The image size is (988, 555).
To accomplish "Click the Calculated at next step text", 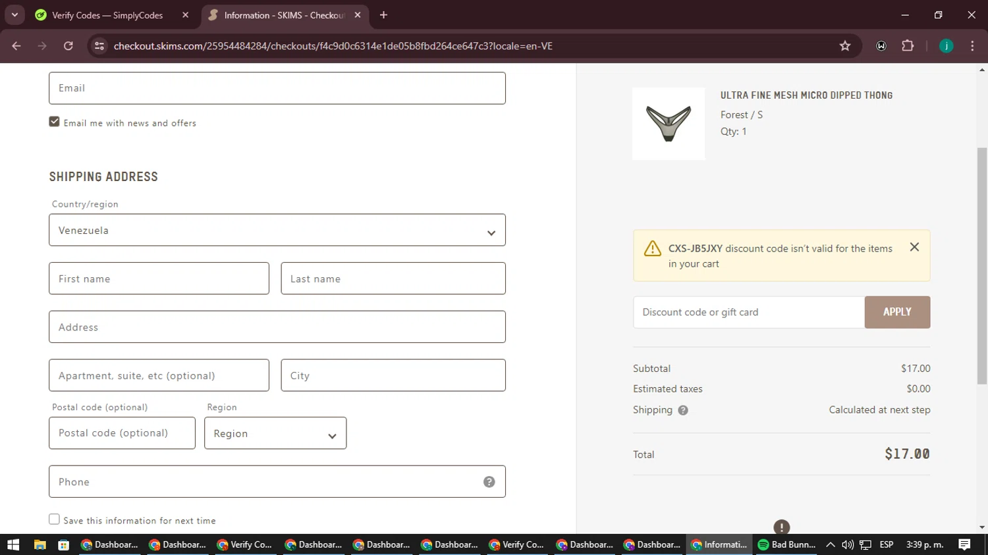I will 879,410.
